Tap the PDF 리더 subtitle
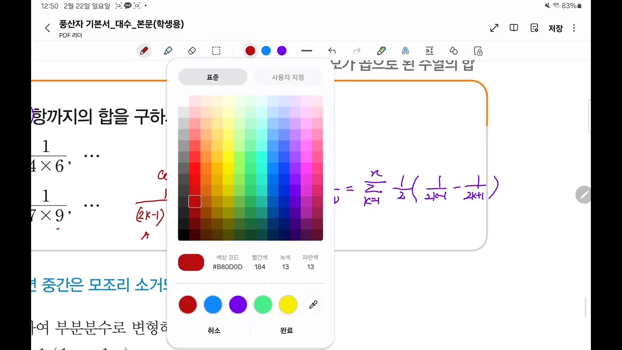 pos(70,35)
